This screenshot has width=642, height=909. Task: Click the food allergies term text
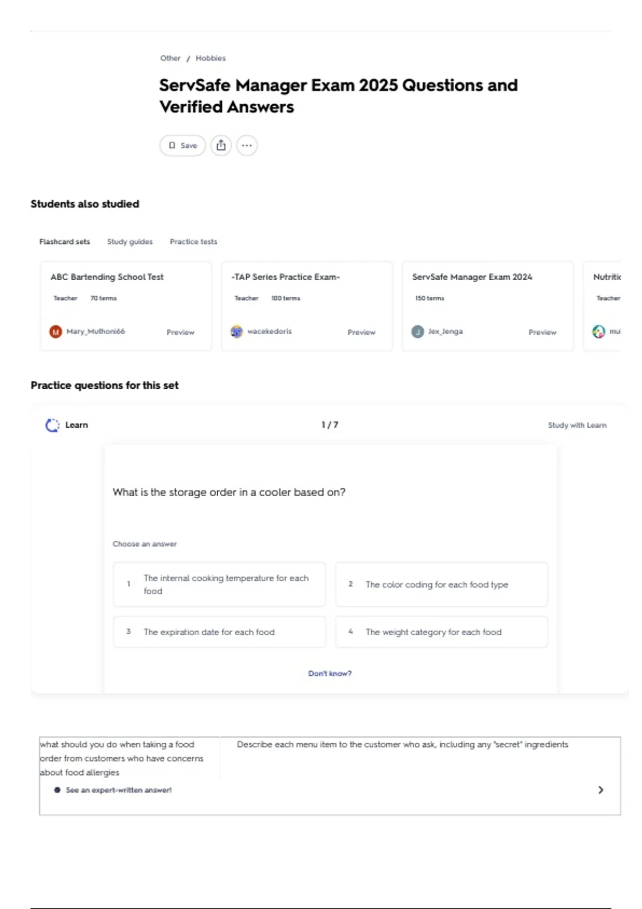coord(122,758)
